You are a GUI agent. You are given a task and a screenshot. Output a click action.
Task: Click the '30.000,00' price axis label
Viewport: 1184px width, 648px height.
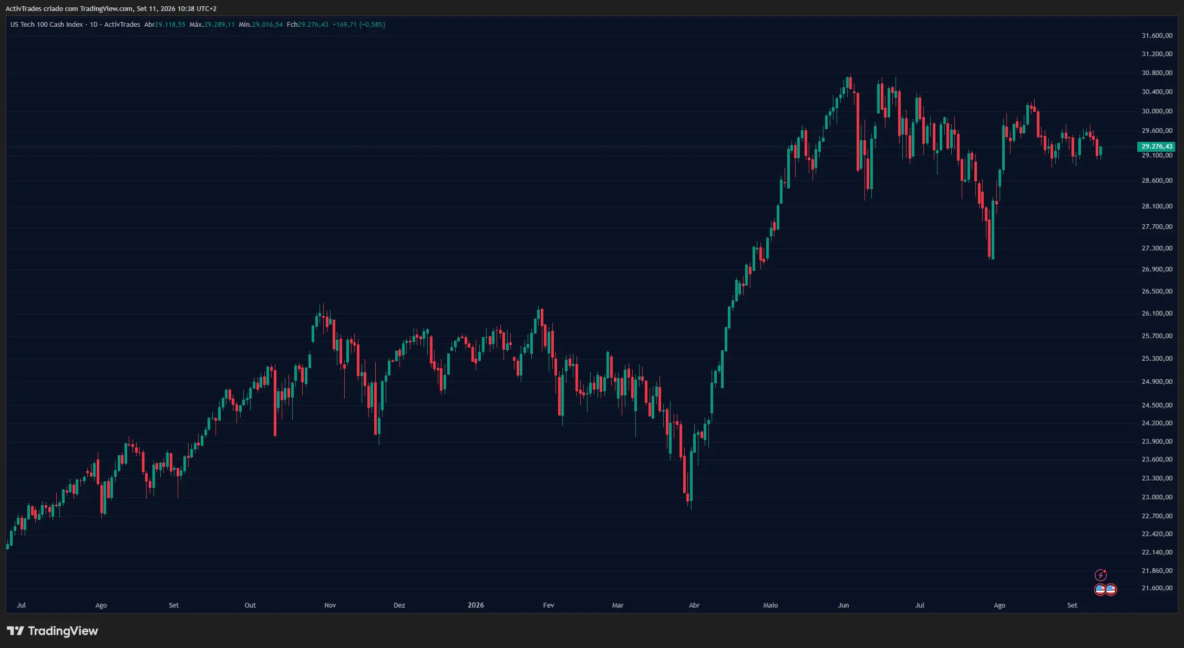(x=1157, y=111)
